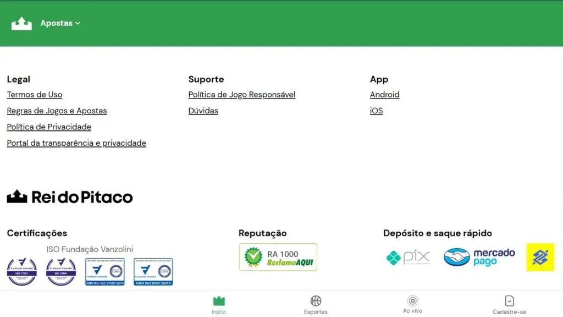Image resolution: width=563 pixels, height=317 pixels.
Task: Click the Rei do Pitaco crown logo
Action: [19, 196]
